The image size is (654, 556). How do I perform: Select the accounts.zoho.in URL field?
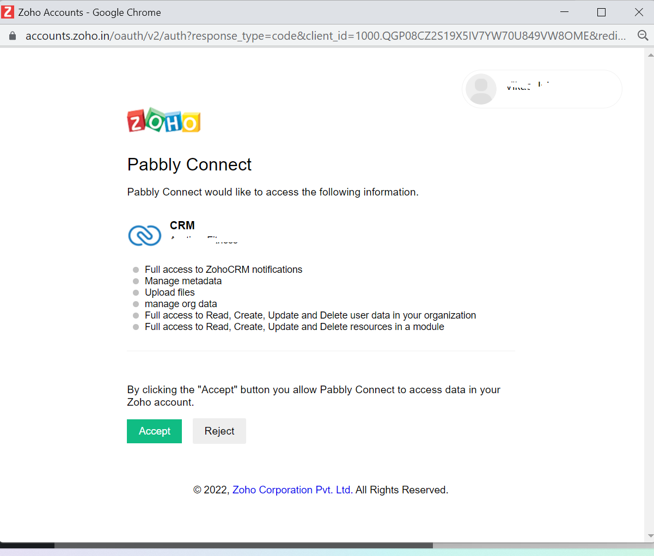pos(326,36)
